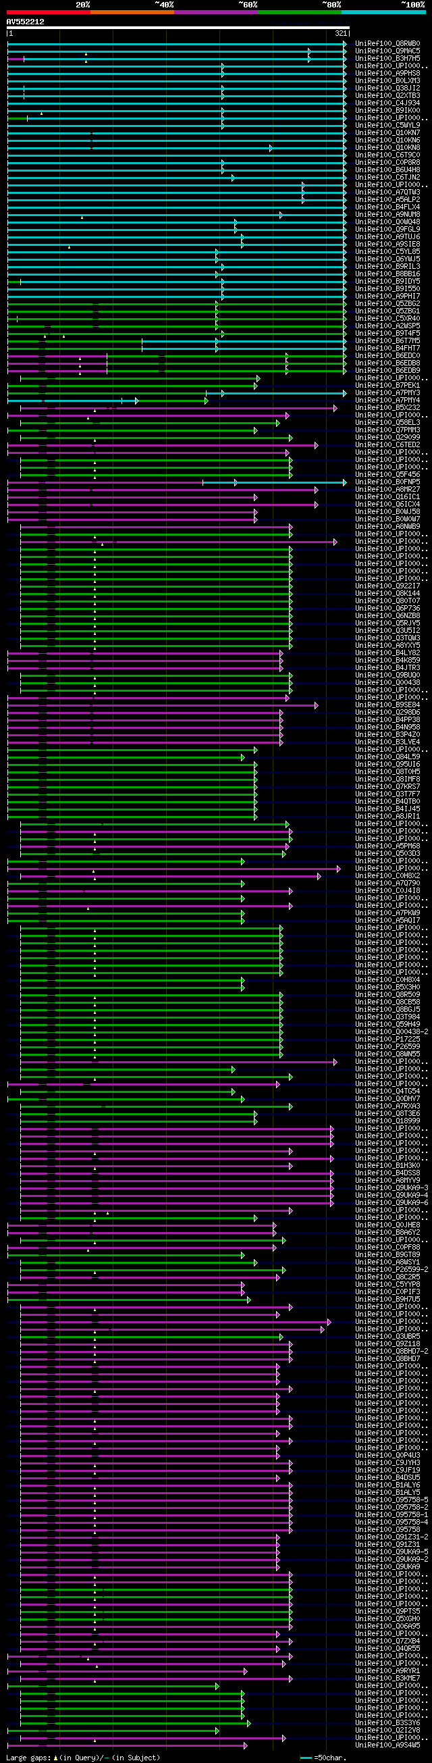Select hit label UniRef100_Q5F456

387,475
